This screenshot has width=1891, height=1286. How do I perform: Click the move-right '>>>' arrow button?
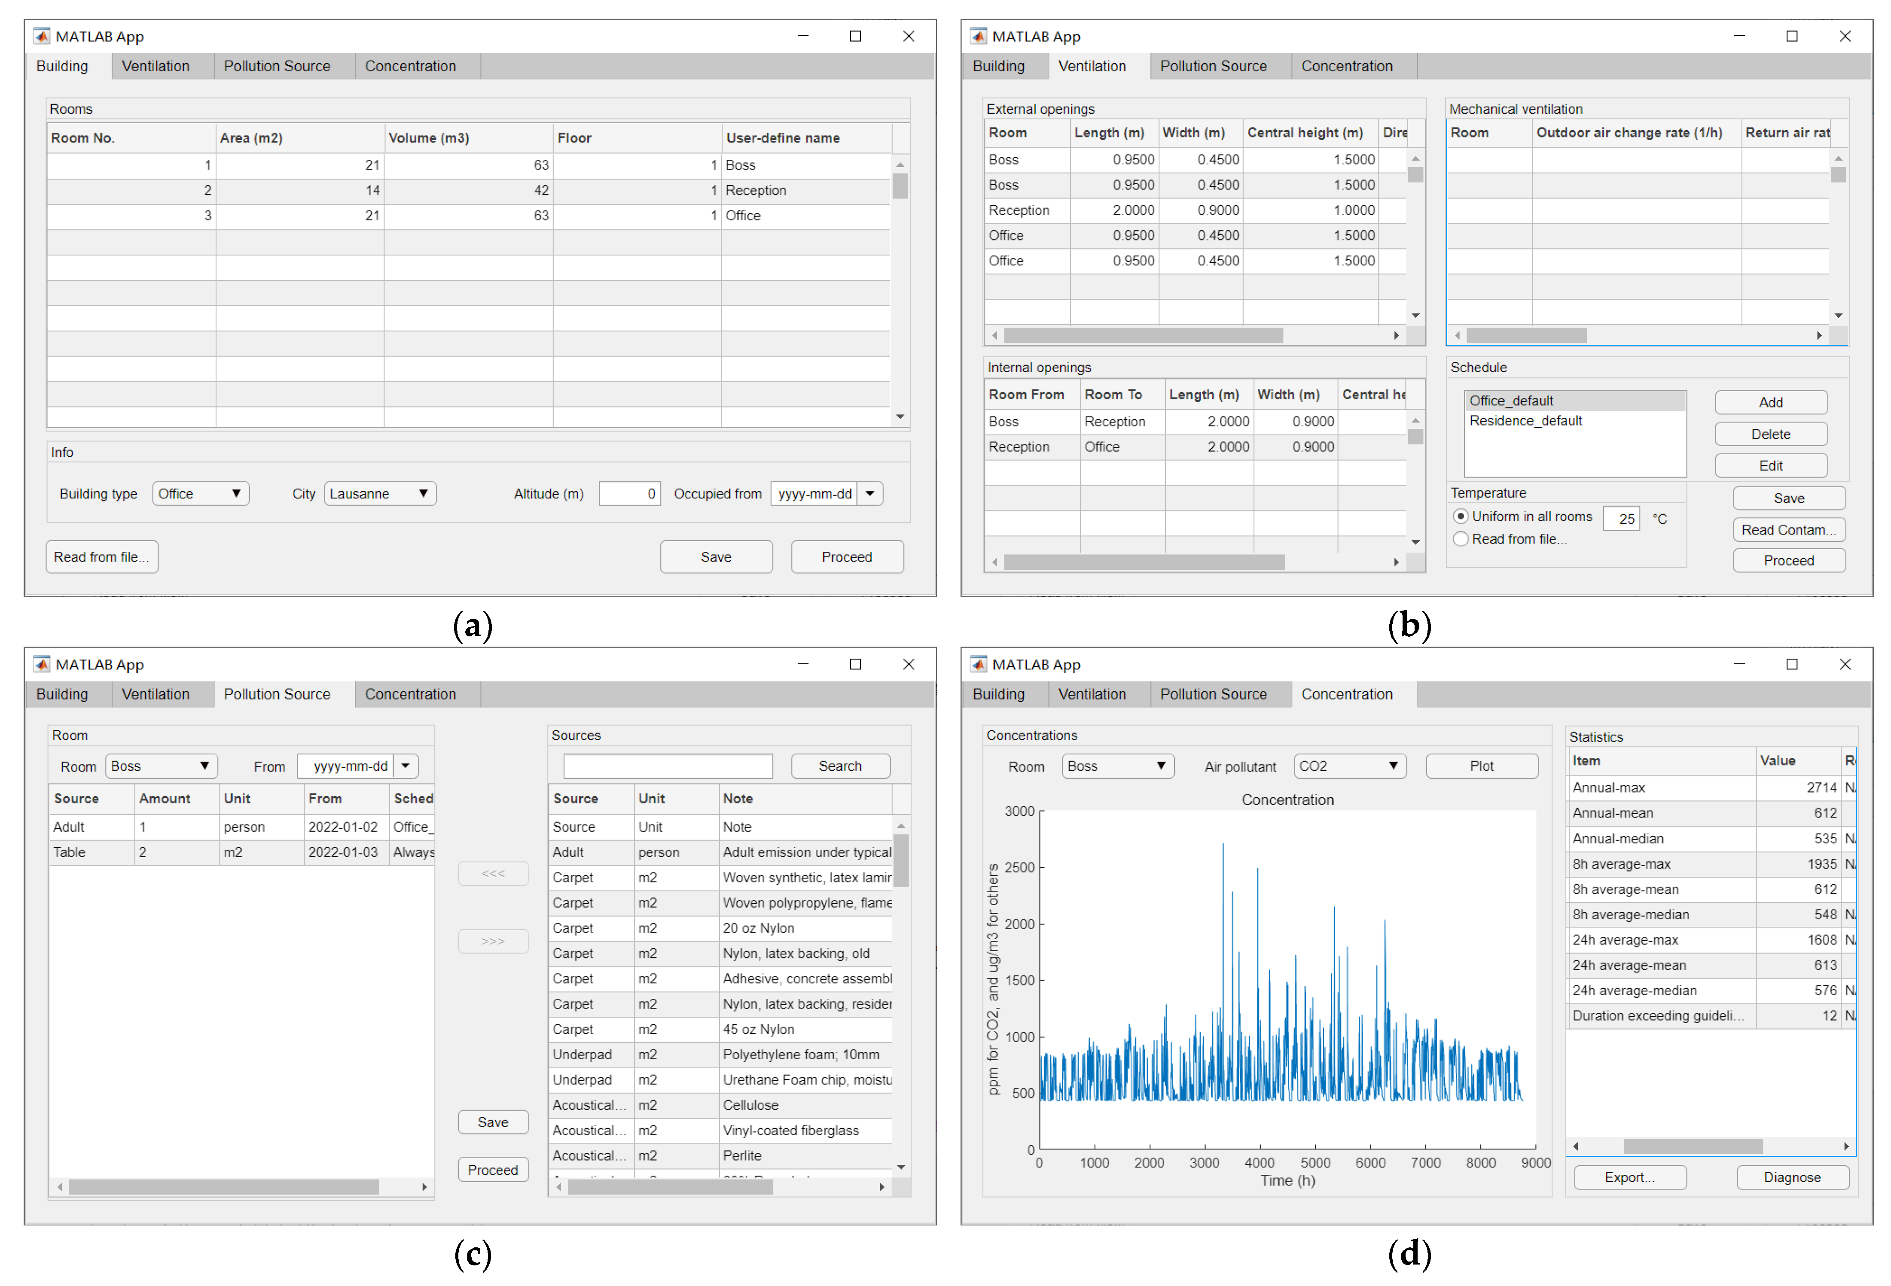(493, 941)
